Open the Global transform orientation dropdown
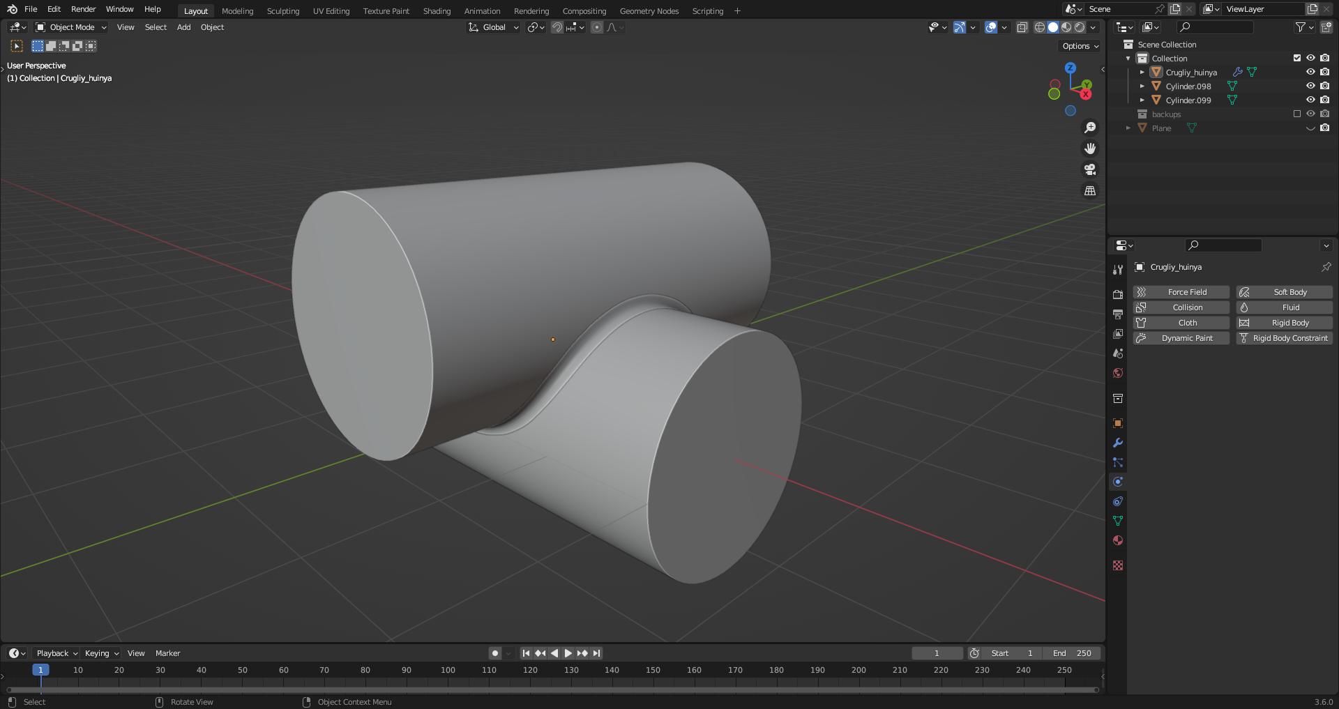1339x709 pixels. [x=494, y=27]
